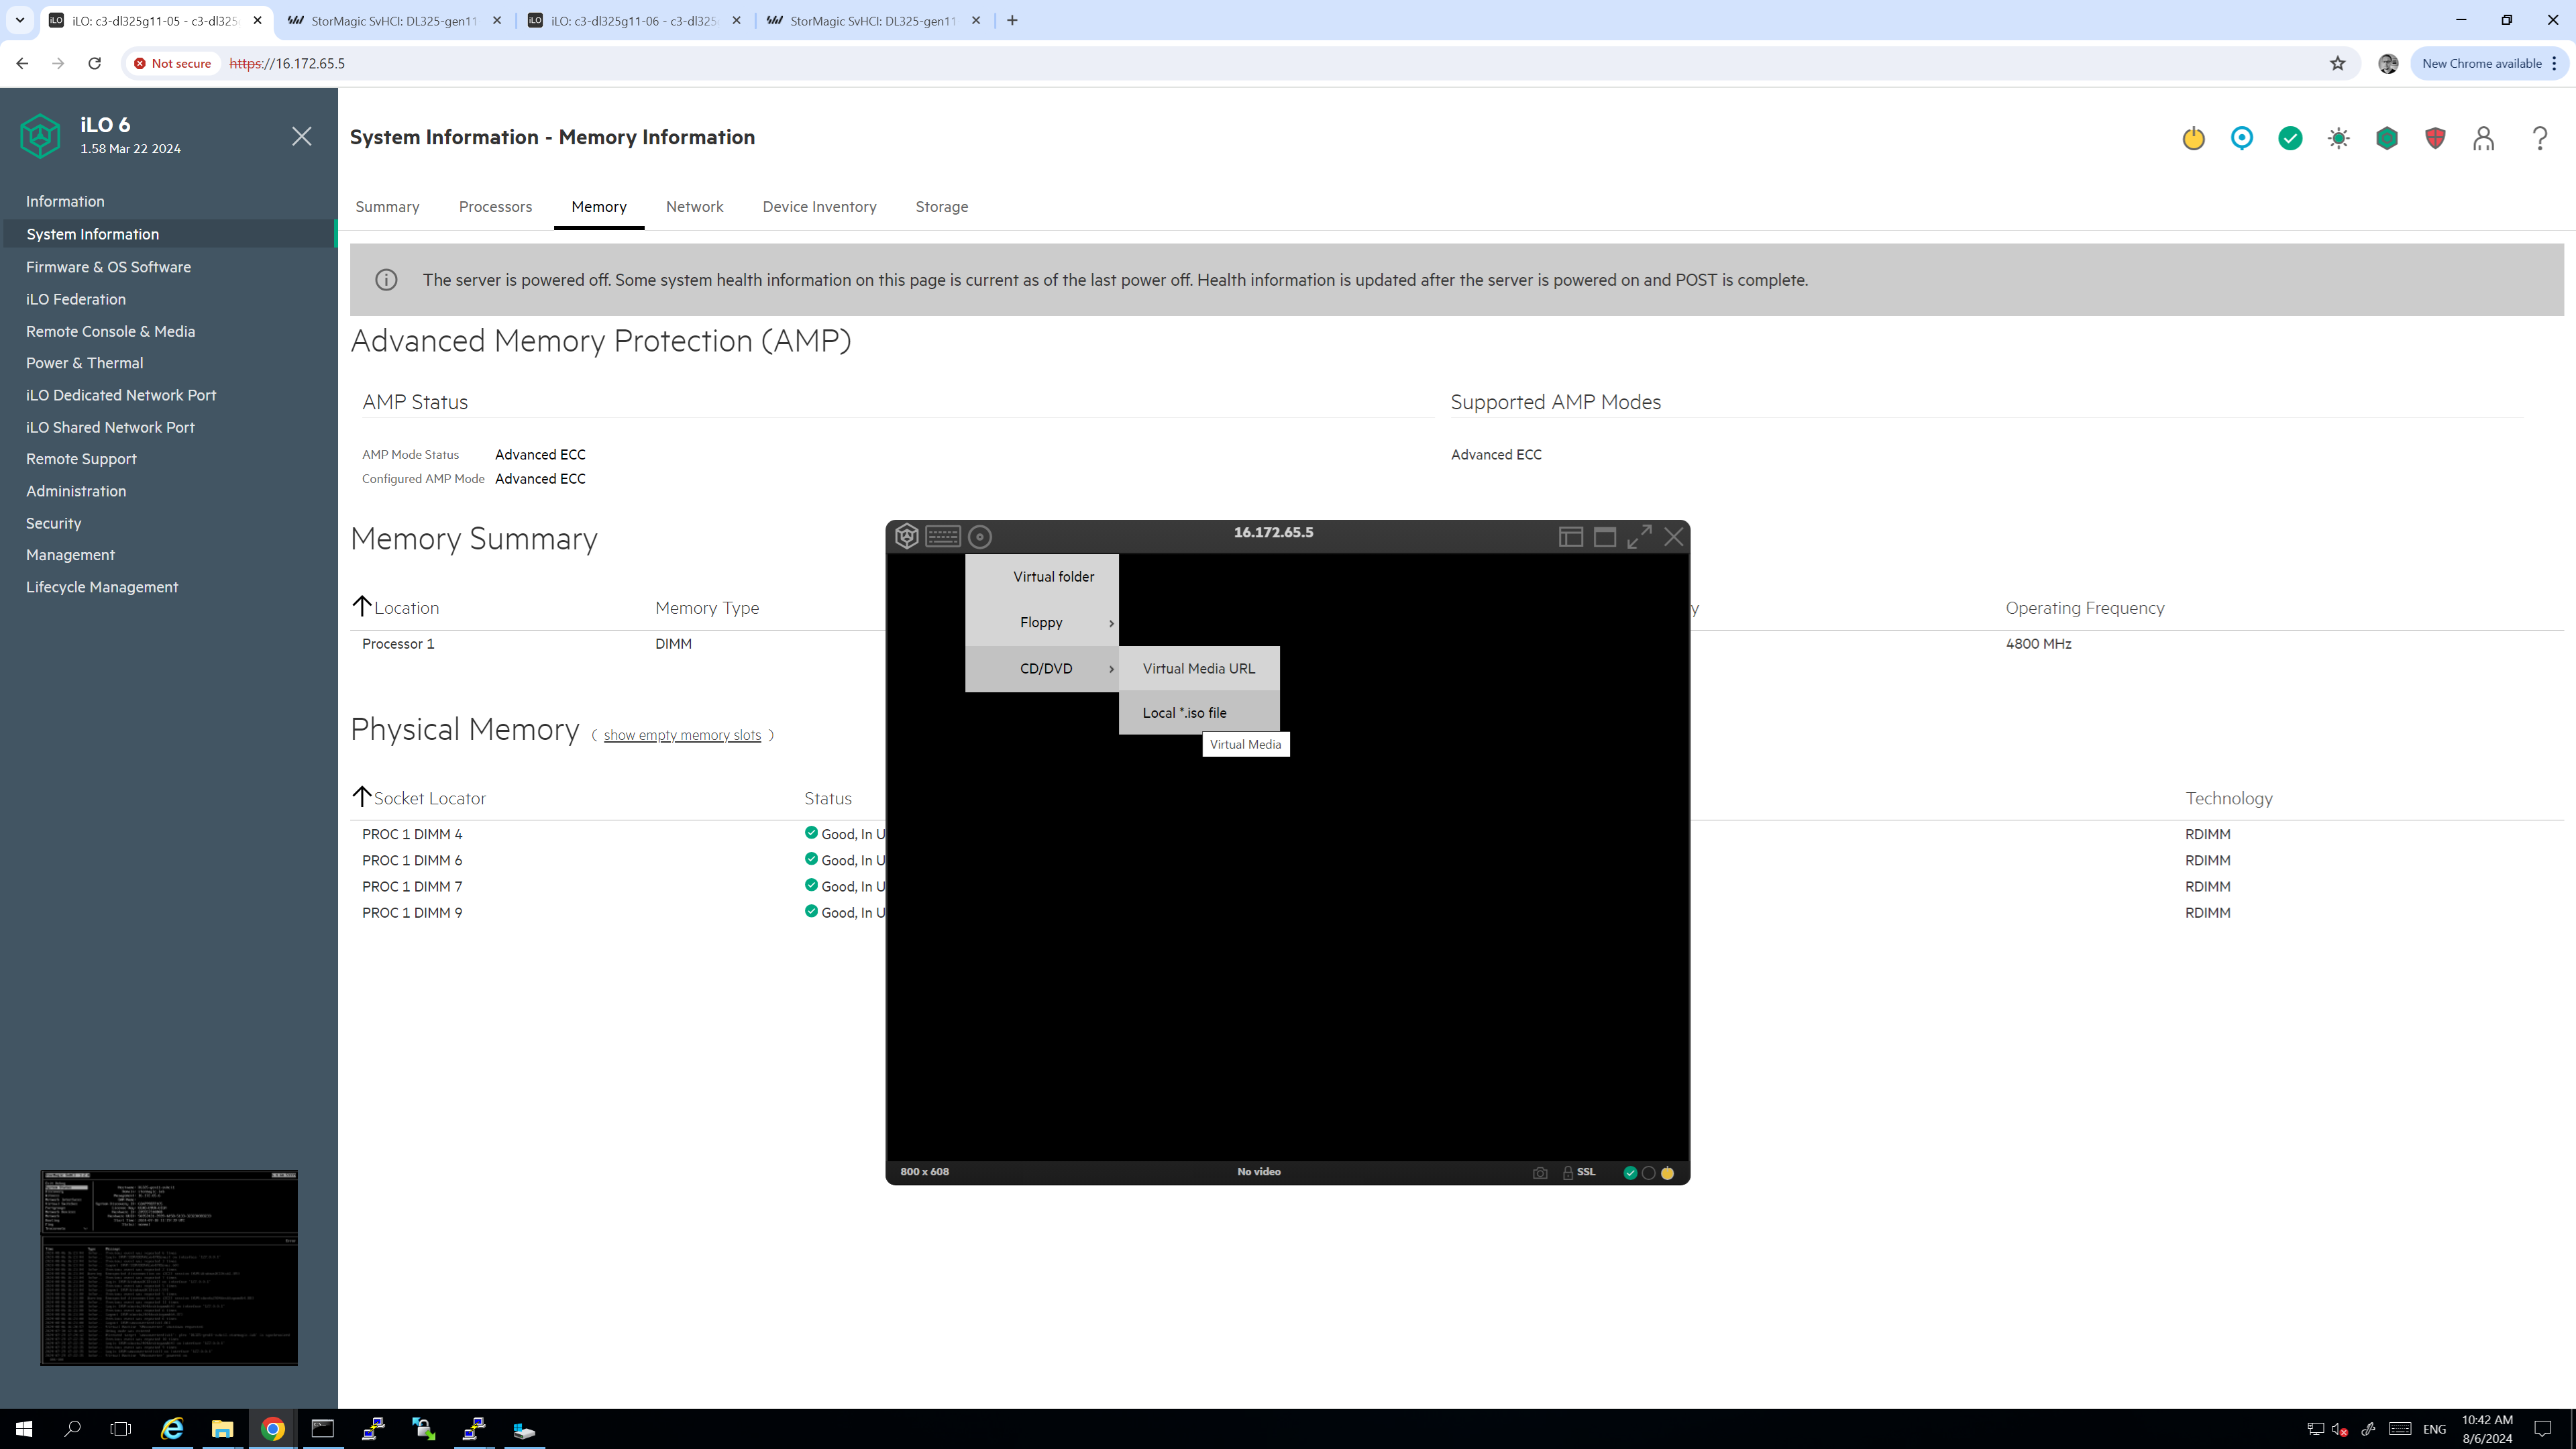Viewport: 2576px width, 1449px height.
Task: Open the user account icon
Action: coord(2483,138)
